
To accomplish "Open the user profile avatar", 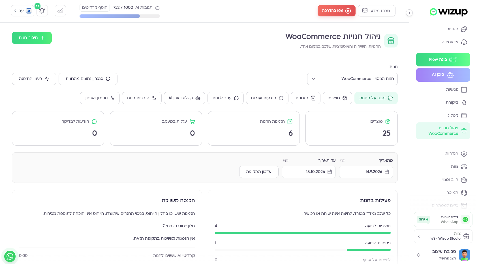I will [x=464, y=255].
